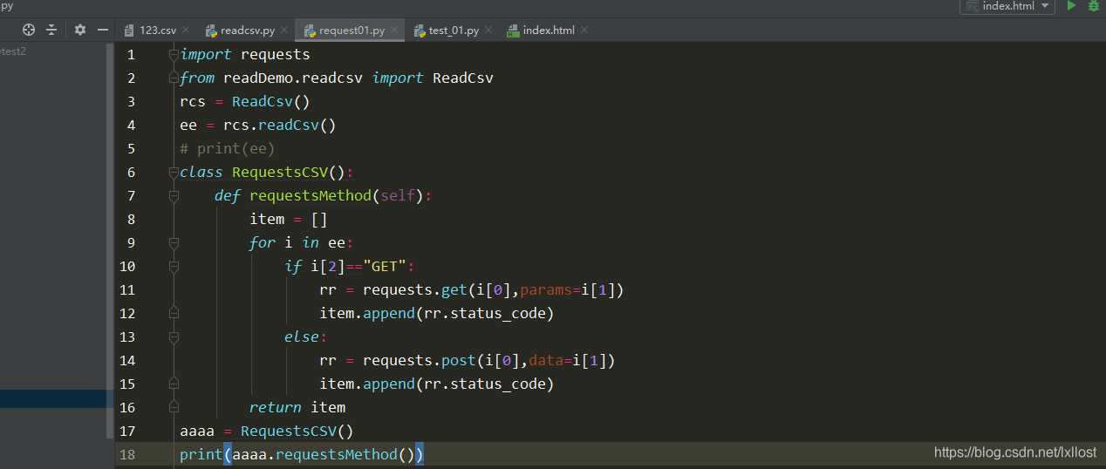Click the 'data' keyword argument on line 14

(546, 361)
